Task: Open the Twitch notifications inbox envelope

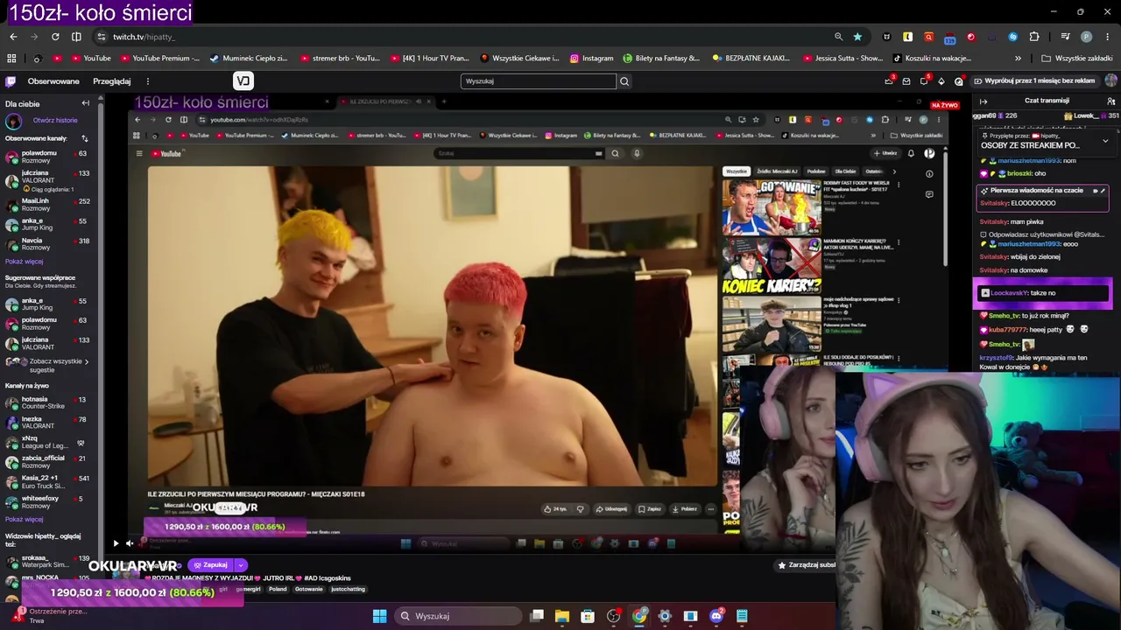Action: pyautogui.click(x=906, y=81)
